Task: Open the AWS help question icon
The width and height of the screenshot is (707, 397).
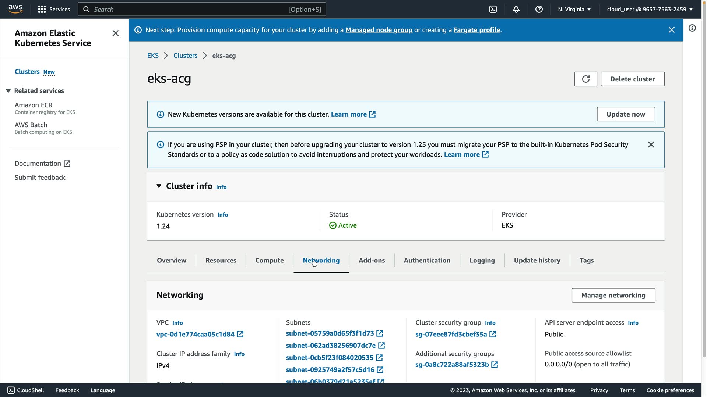Action: [x=539, y=9]
